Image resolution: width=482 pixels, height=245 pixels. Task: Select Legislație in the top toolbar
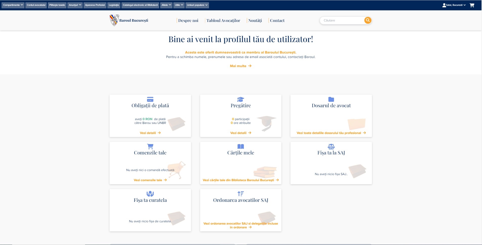click(x=114, y=5)
